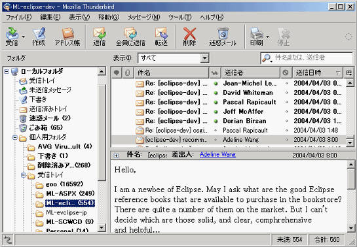Delete message with the 削除 icon
The height and width of the screenshot is (247, 357).
[189, 37]
